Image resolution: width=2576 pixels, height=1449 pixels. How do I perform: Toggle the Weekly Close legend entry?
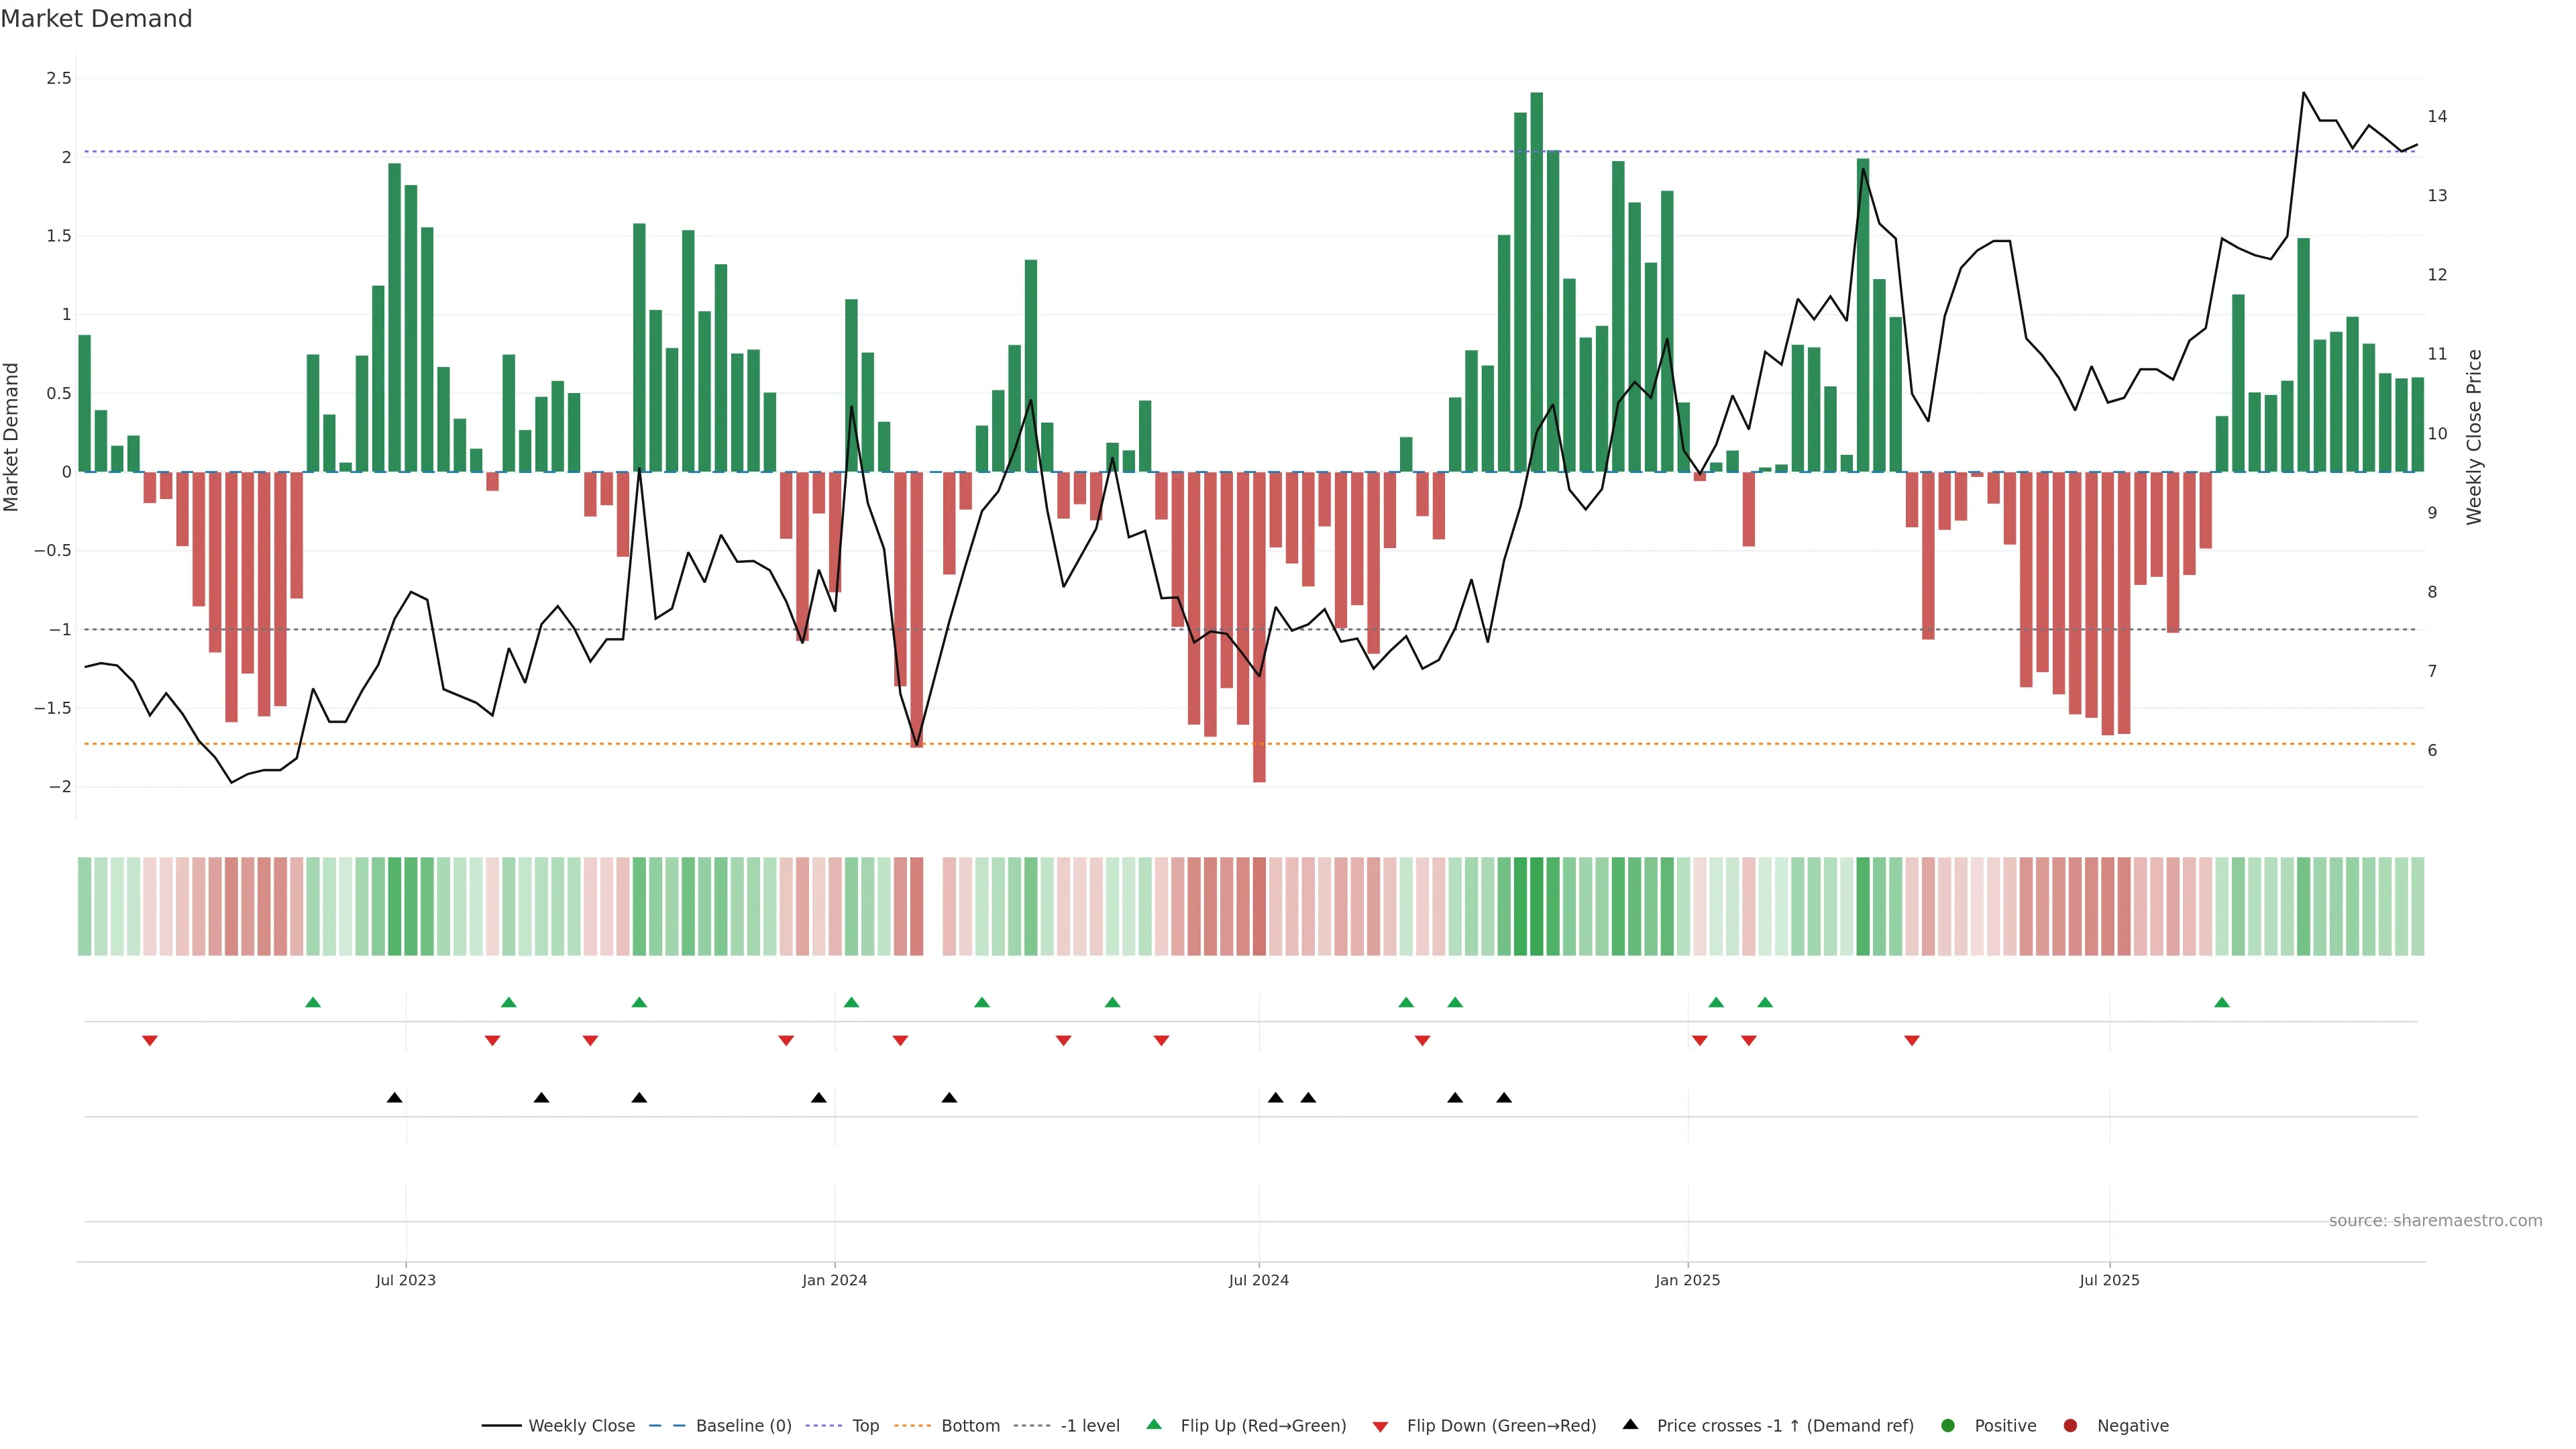tap(558, 1426)
